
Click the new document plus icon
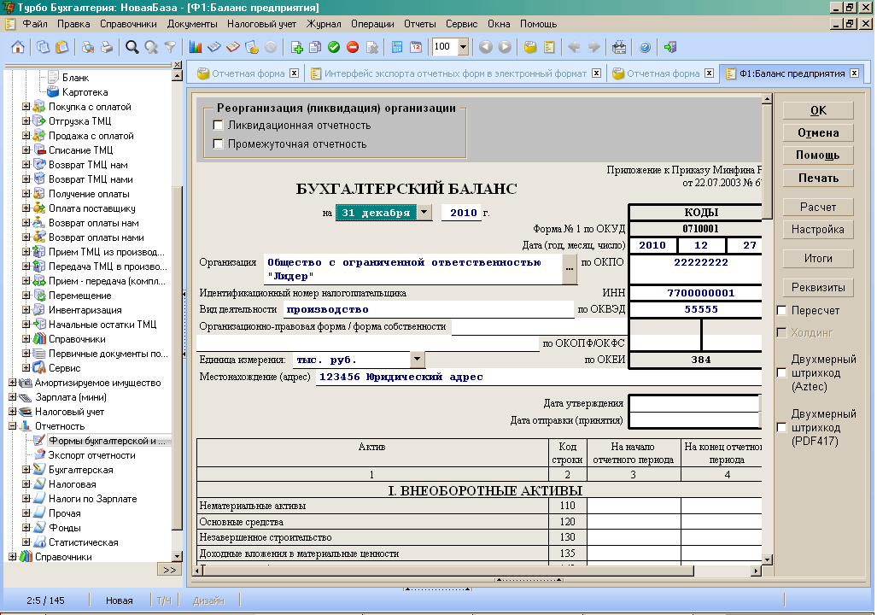(x=296, y=47)
